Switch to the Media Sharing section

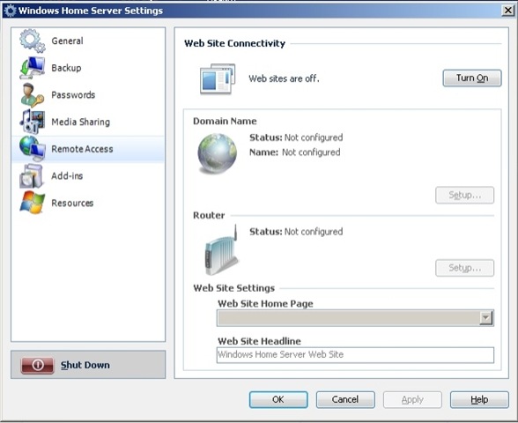coord(81,122)
